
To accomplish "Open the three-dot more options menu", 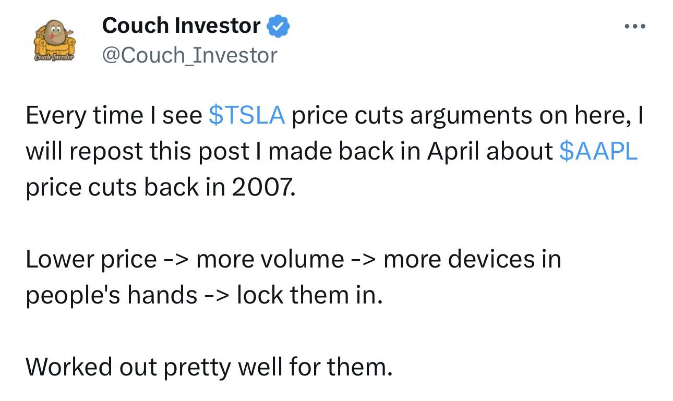I will pos(634,26).
